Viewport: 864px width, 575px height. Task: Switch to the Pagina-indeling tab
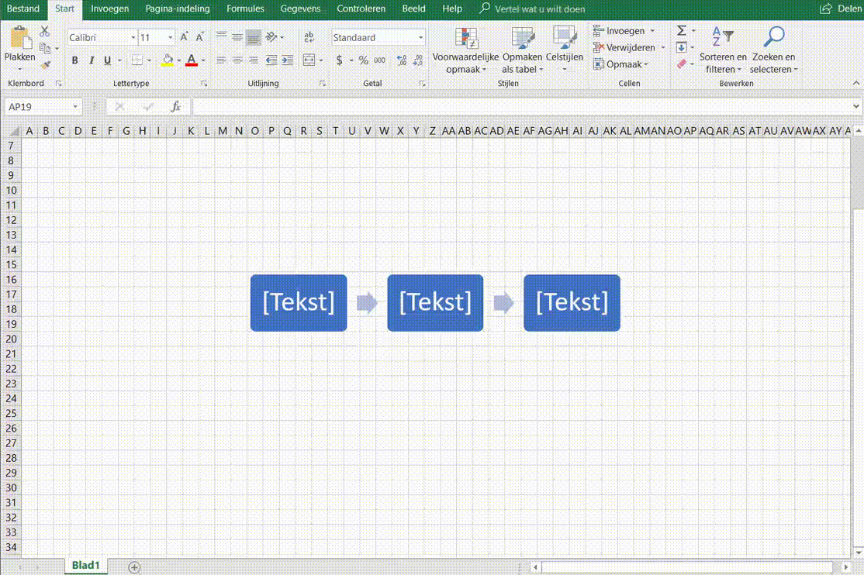click(178, 9)
